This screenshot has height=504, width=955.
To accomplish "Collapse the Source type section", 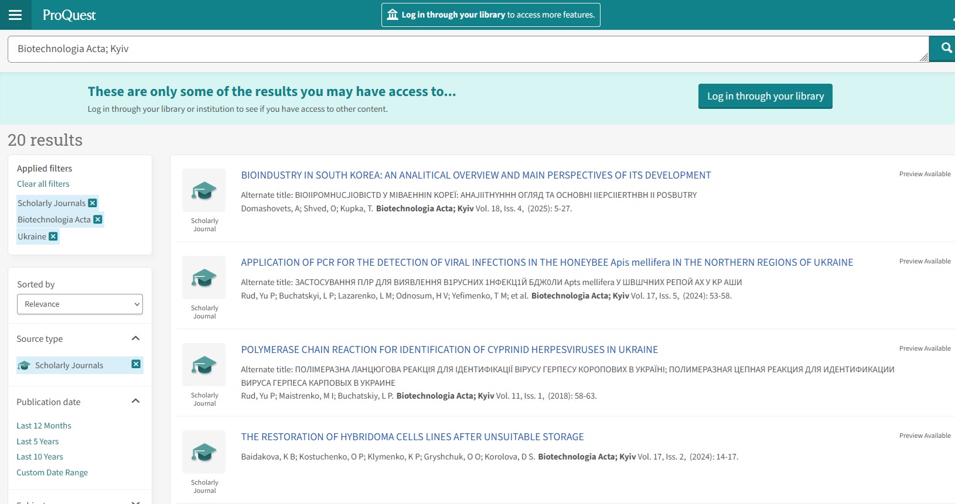I will click(135, 338).
